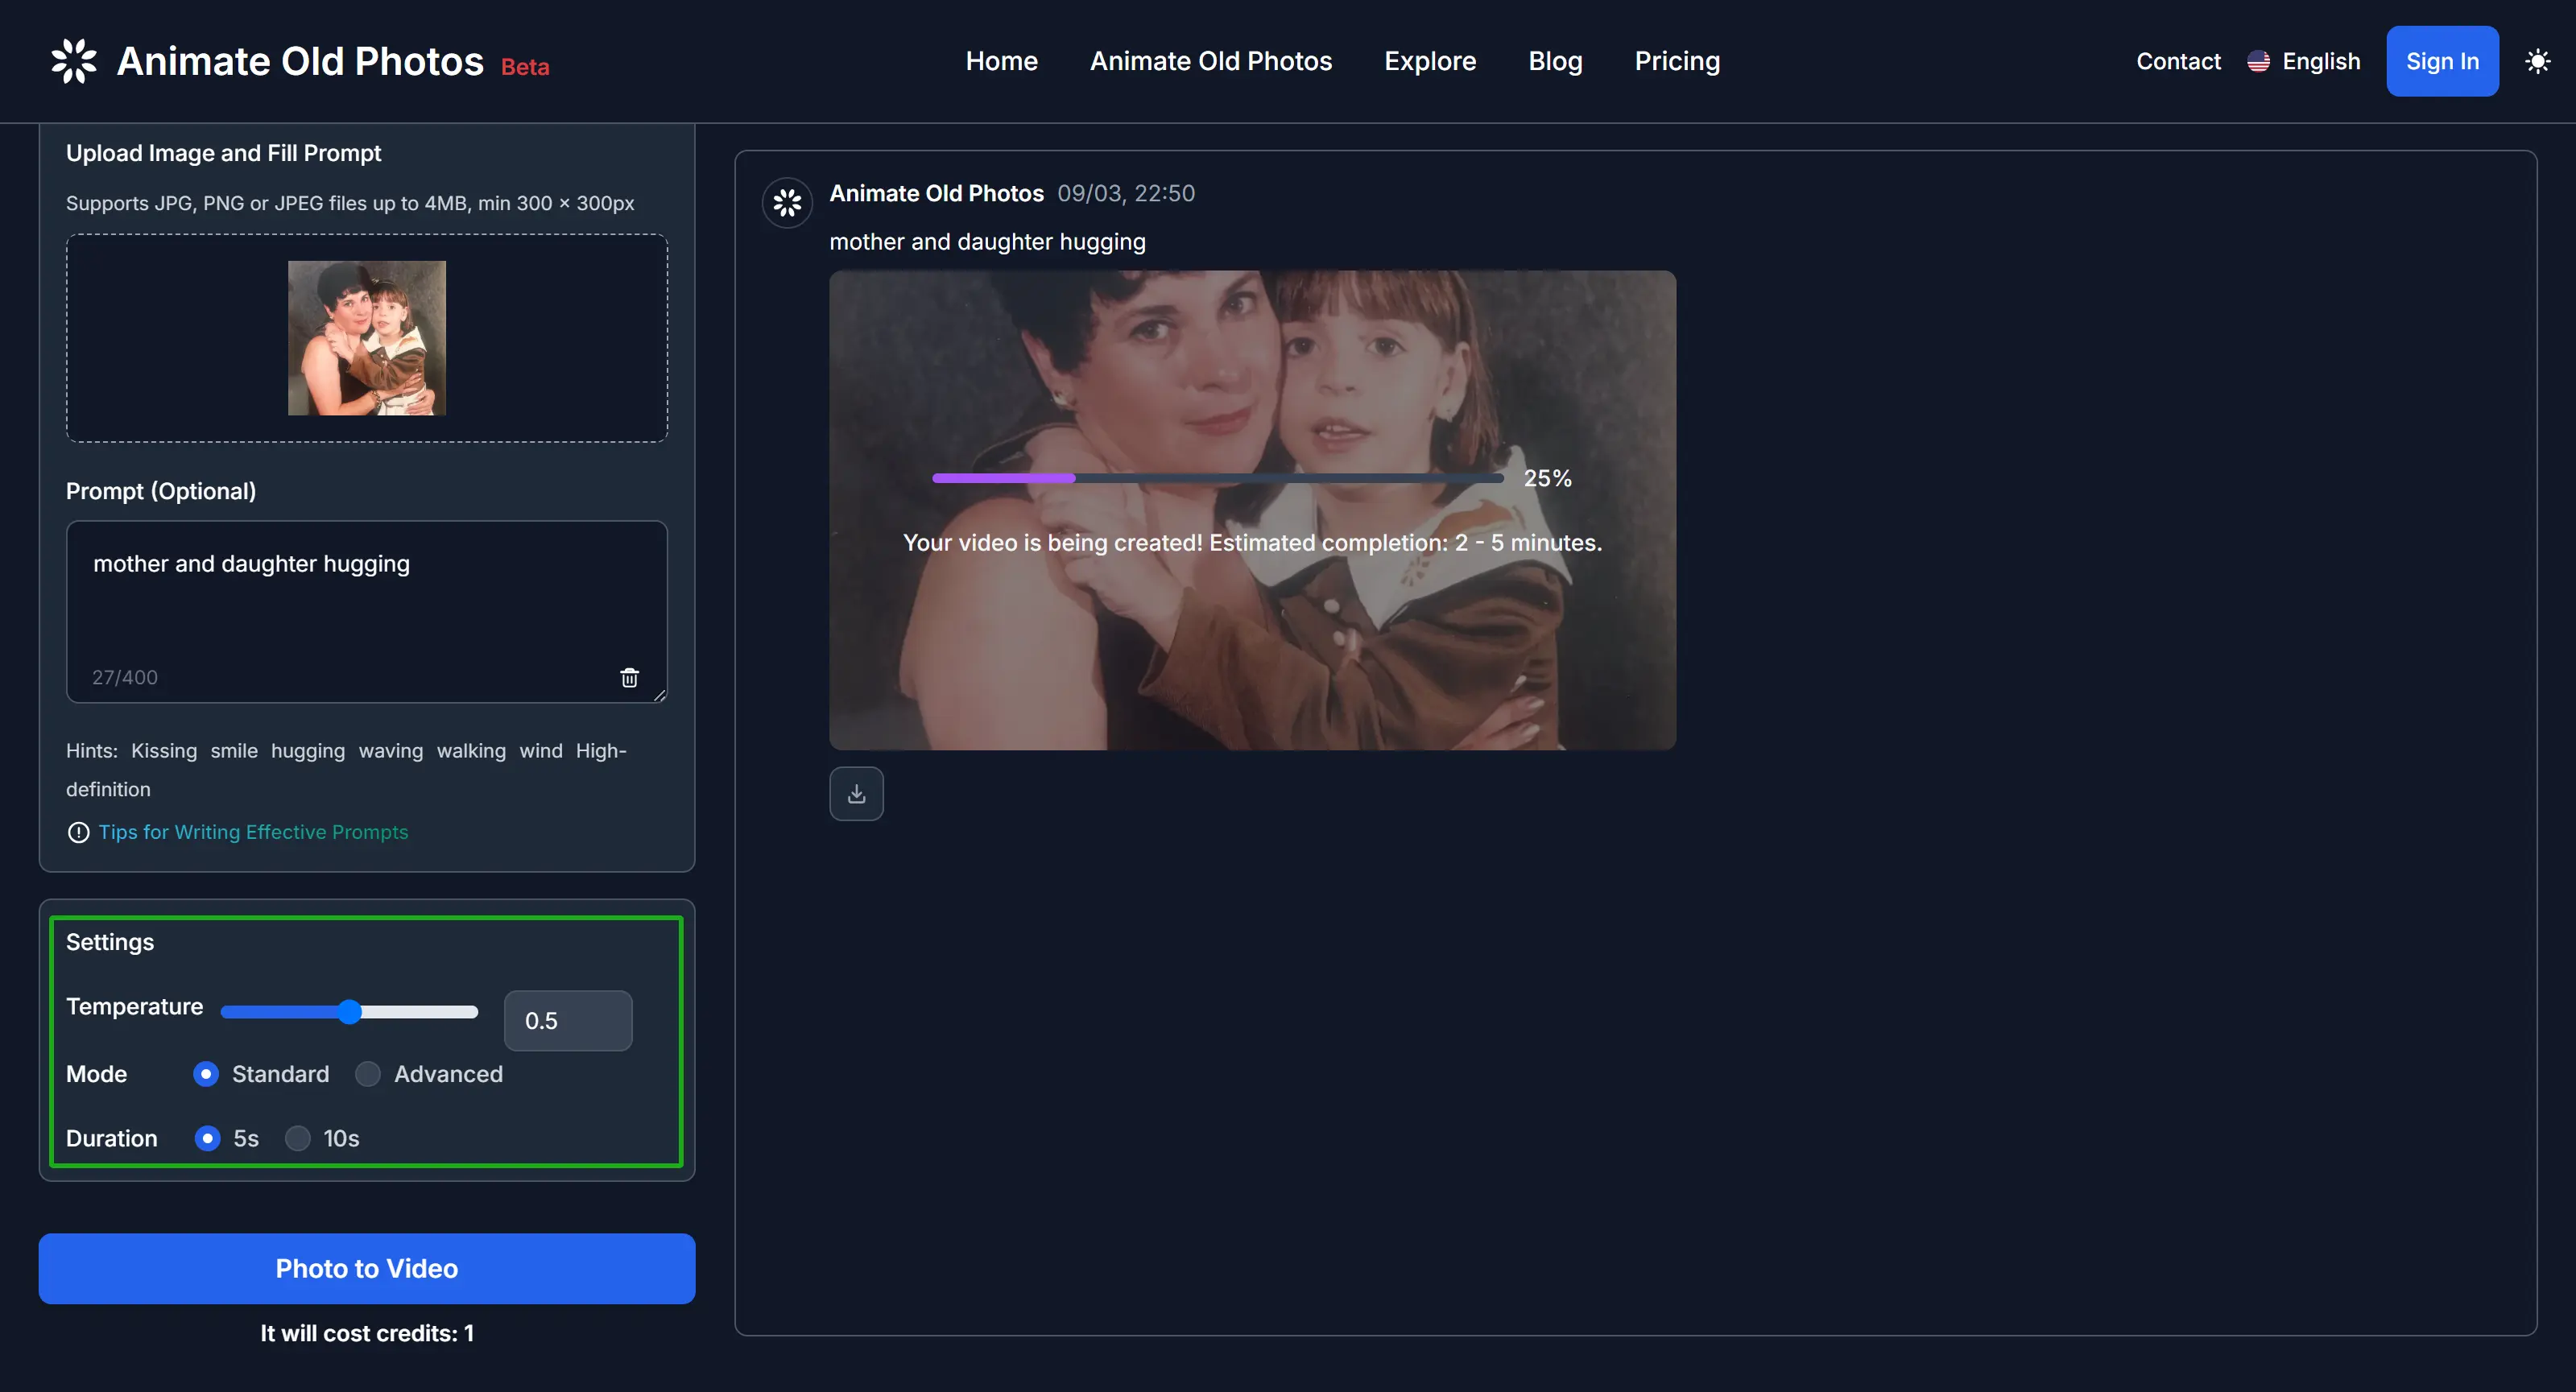Click the Pricing navigation menu item
This screenshot has width=2576, height=1392.
pos(1678,60)
